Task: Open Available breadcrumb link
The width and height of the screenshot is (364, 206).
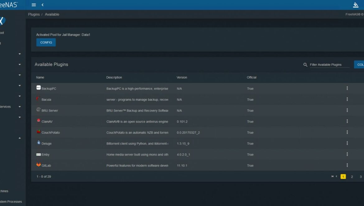Action: pyautogui.click(x=52, y=14)
